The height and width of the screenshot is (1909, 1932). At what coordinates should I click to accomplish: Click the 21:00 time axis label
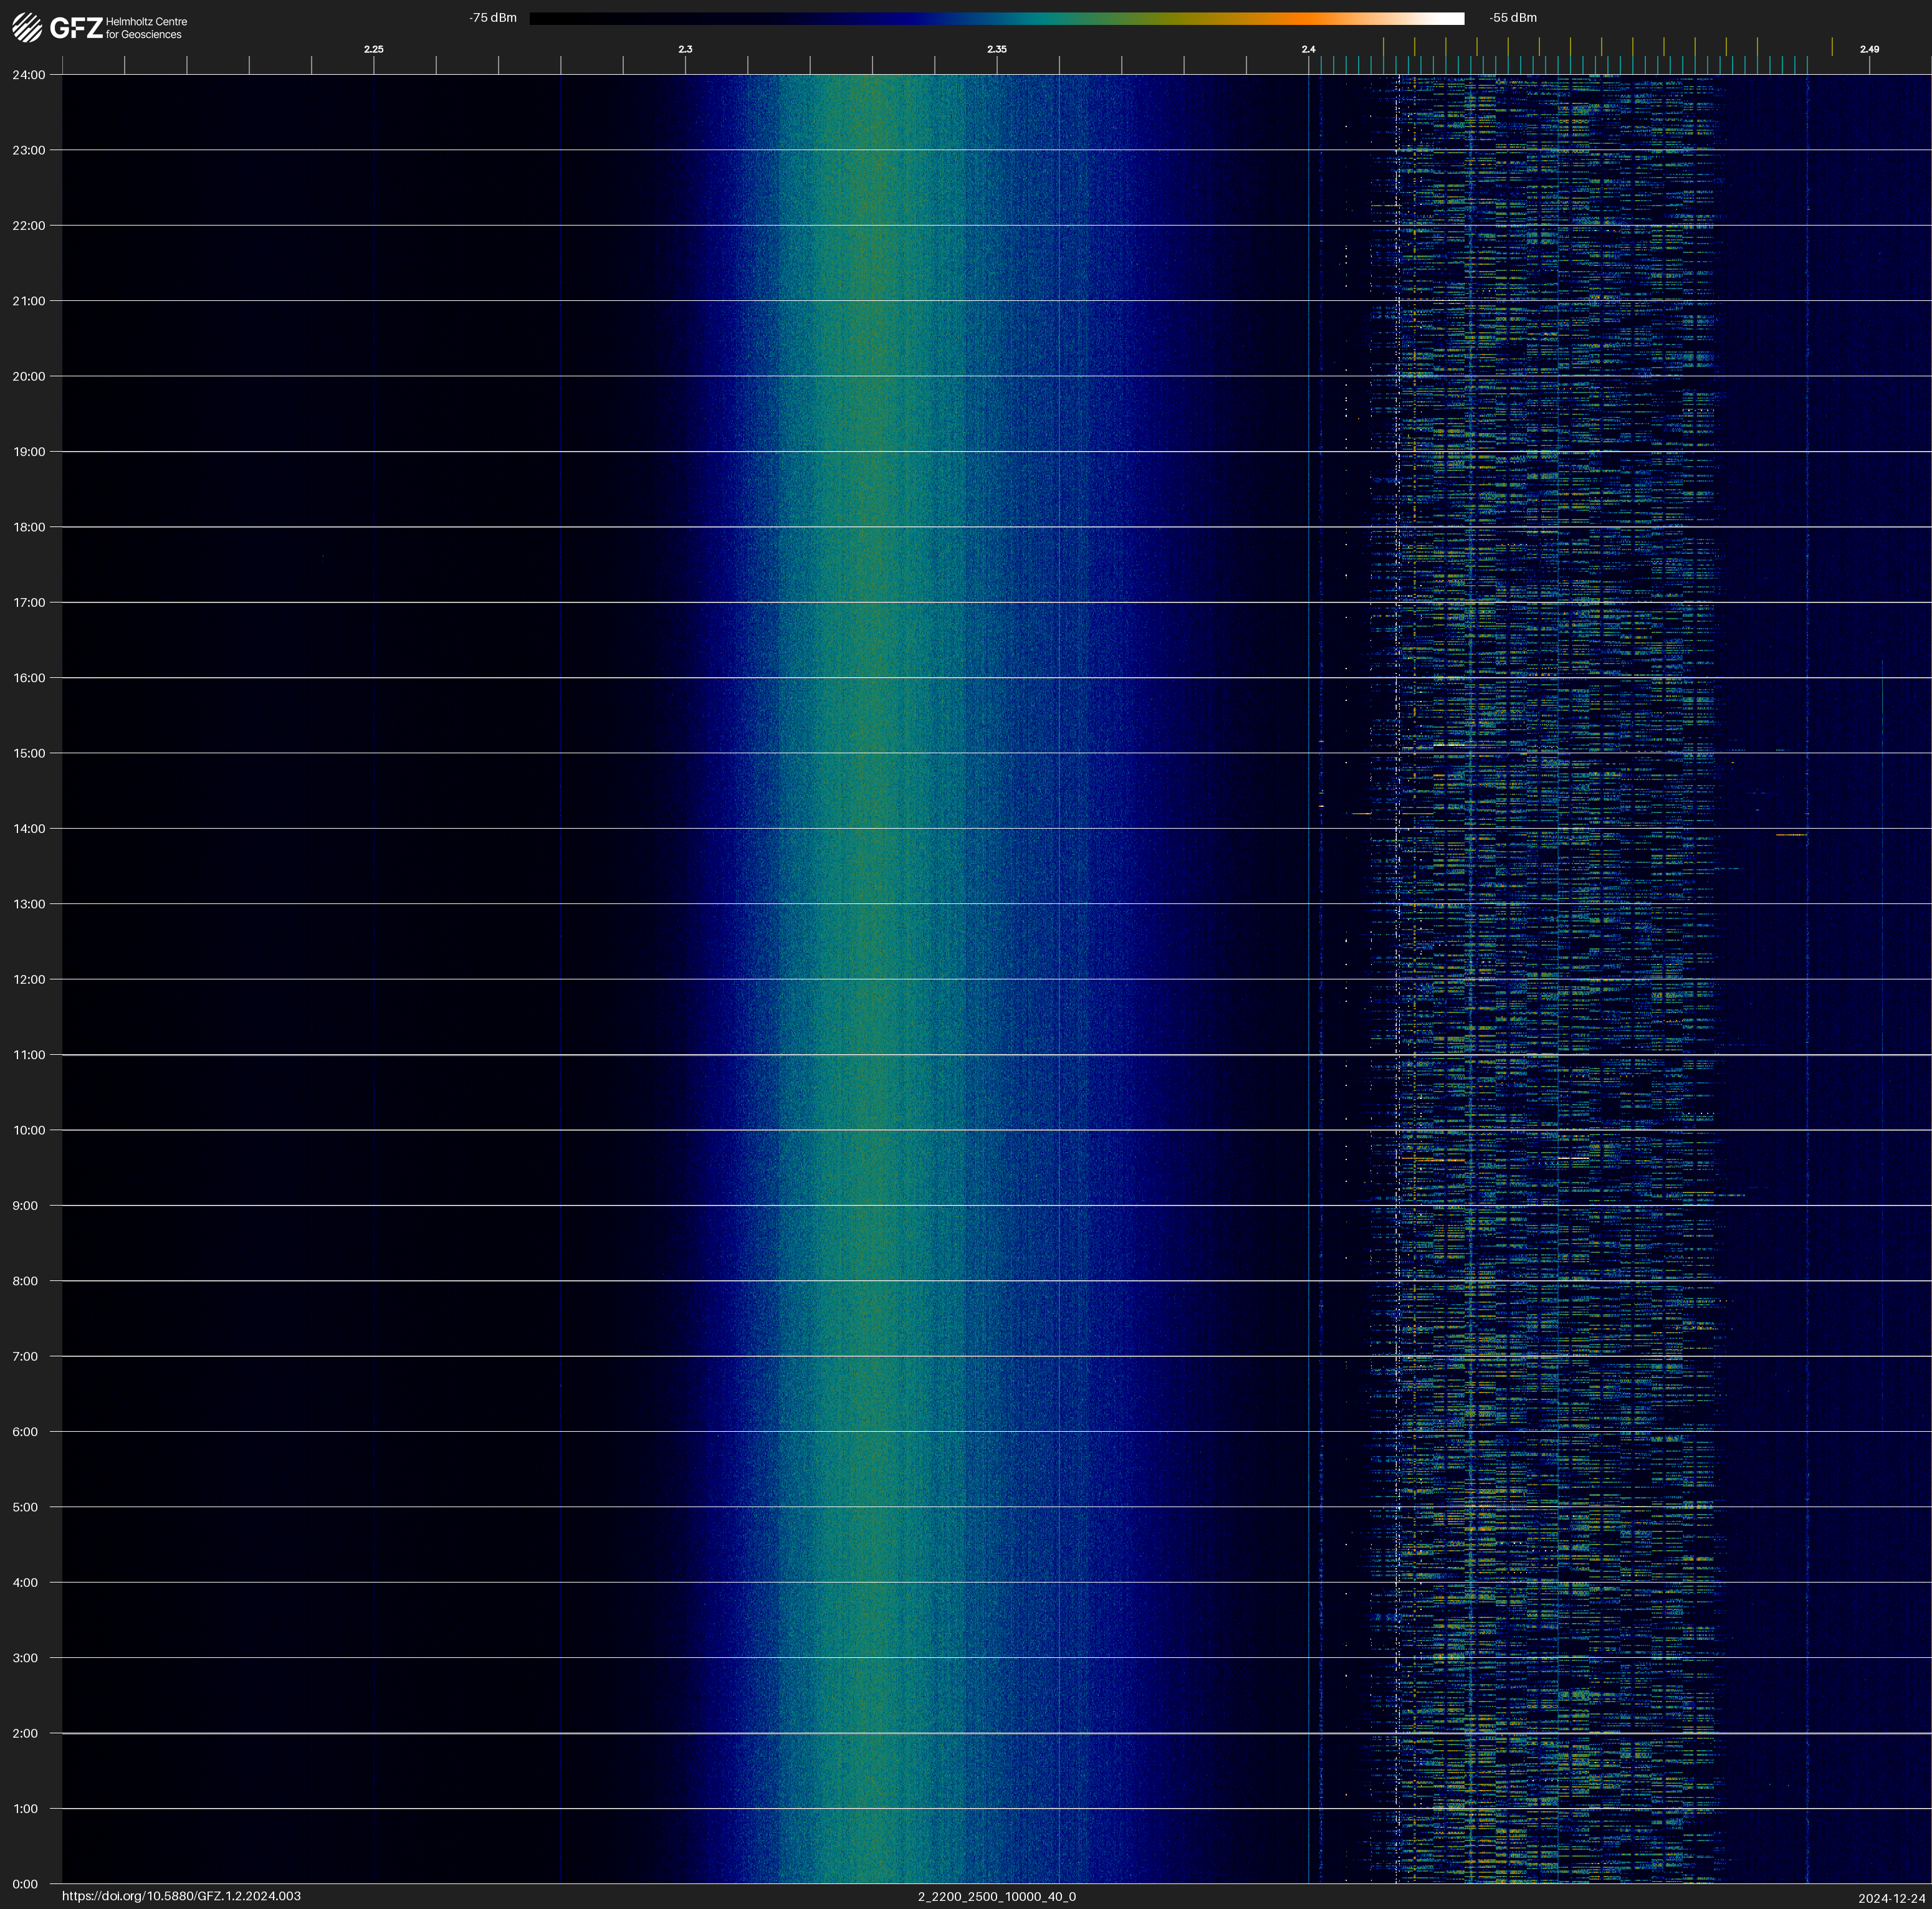[x=29, y=301]
